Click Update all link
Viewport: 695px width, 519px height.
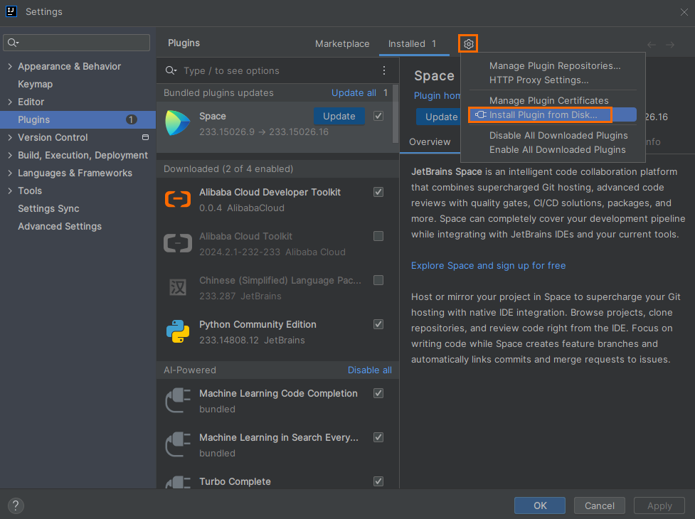(x=354, y=92)
